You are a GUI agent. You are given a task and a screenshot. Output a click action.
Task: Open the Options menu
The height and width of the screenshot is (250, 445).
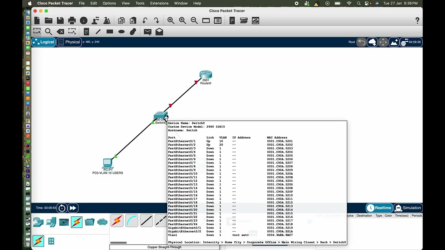point(109,3)
